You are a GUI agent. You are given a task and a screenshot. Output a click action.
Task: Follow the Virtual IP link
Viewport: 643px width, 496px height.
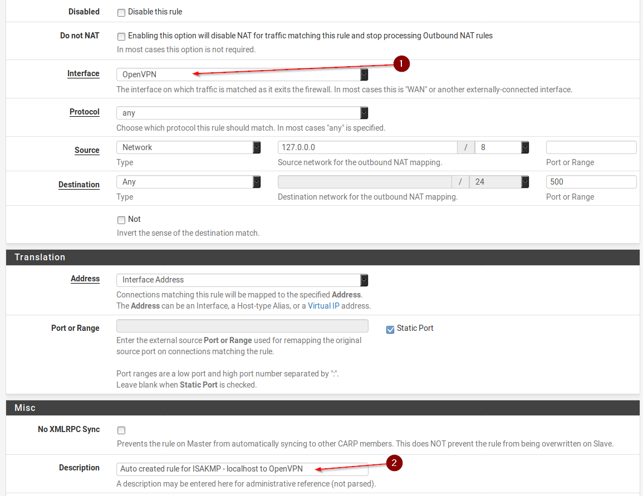click(323, 306)
